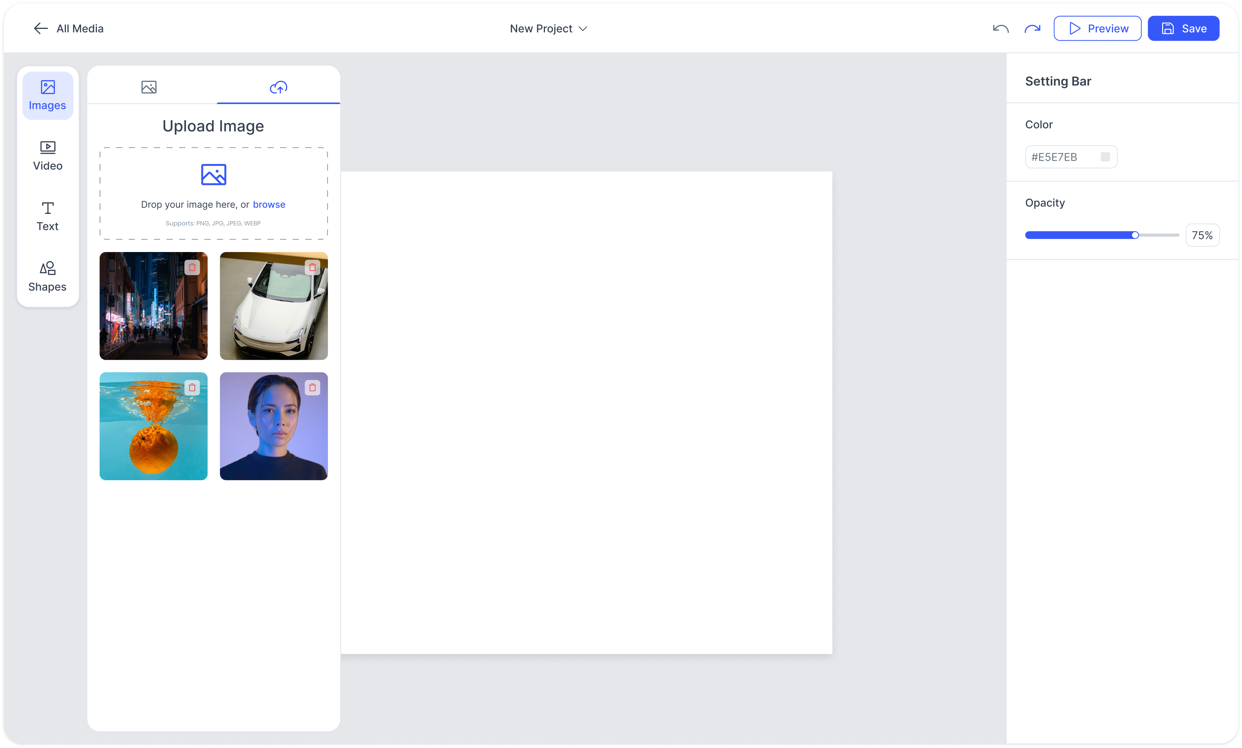
Task: Open the Text sidebar tool
Action: coord(47,216)
